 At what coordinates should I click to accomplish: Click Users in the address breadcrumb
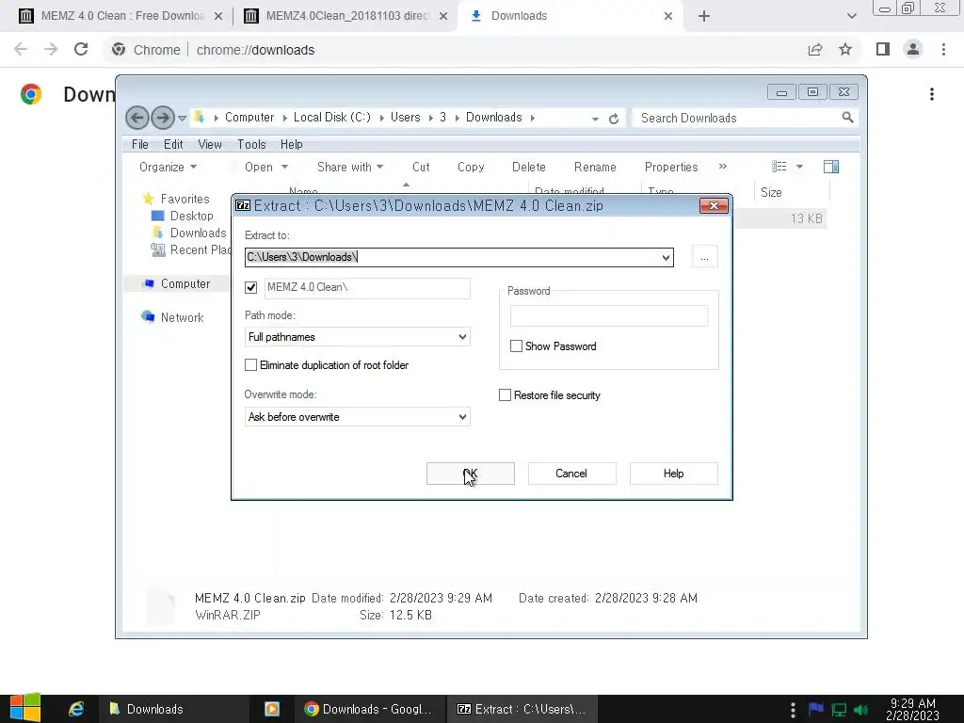tap(406, 118)
